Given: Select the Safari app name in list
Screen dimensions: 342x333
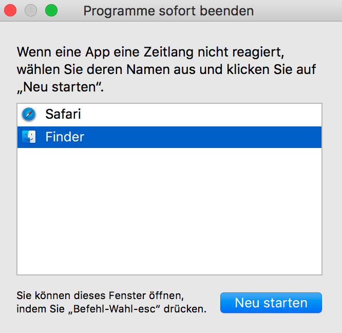Looking at the screenshot, I should 63,114.
